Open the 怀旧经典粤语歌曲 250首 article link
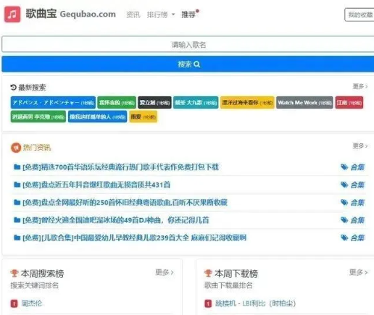The image size is (374, 315). [125, 202]
